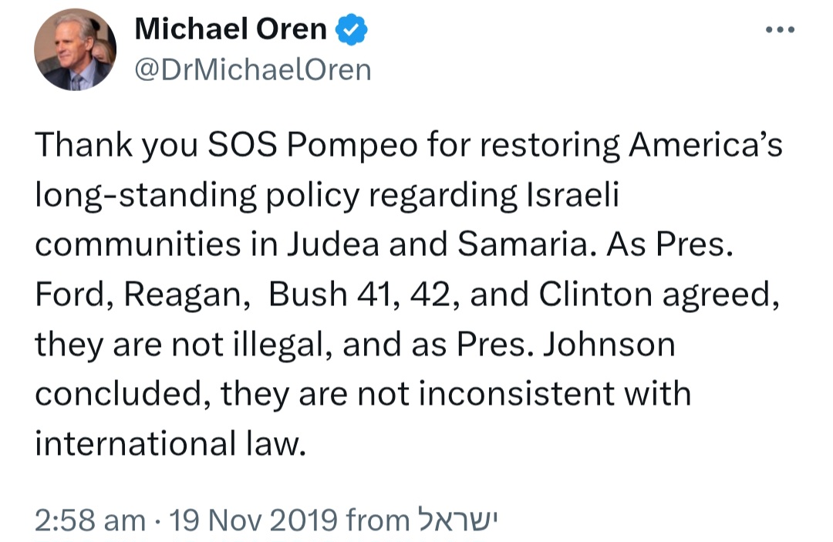This screenshot has height=542, width=833.
Task: Open the three-dot more options menu
Action: (x=780, y=30)
